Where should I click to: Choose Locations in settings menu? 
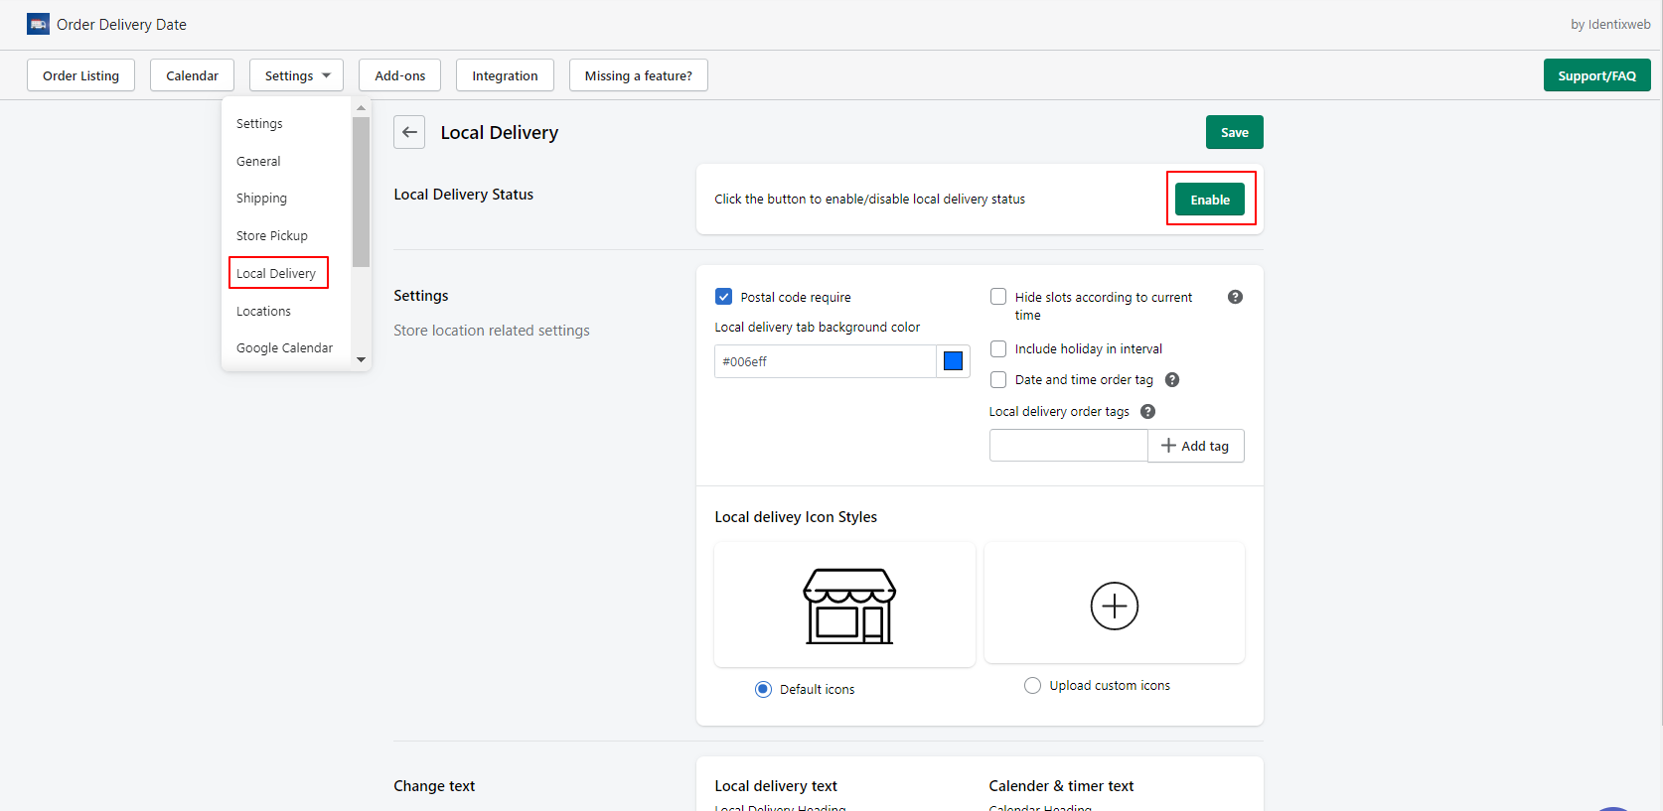coord(263,311)
